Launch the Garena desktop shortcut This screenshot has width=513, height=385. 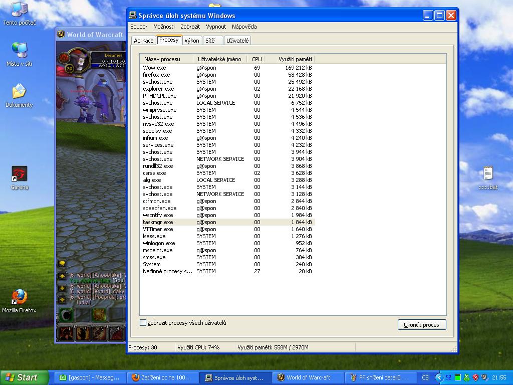[x=20, y=178]
